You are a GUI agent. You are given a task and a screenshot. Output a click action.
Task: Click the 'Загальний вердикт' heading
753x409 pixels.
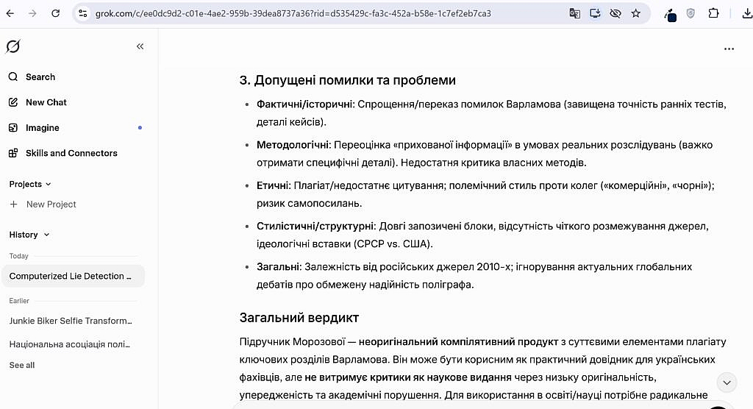point(299,318)
